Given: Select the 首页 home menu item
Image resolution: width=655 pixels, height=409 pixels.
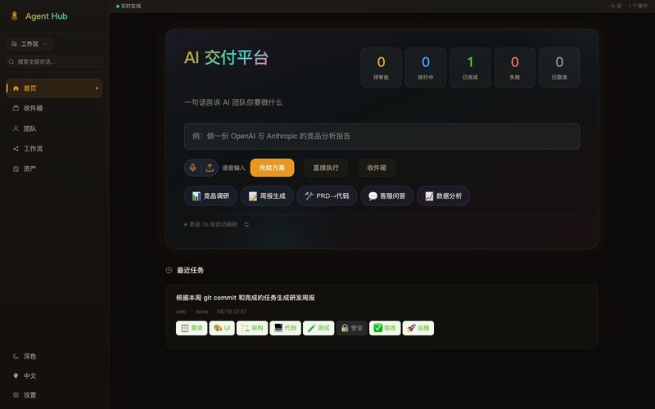Looking at the screenshot, I should (x=54, y=88).
